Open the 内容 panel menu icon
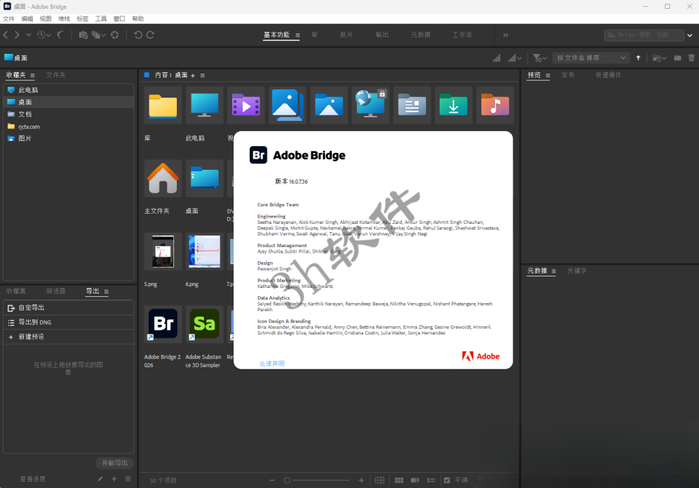The image size is (699, 488). (202, 75)
